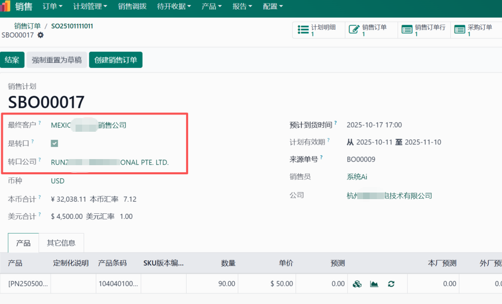The width and height of the screenshot is (502, 304).
Task: Click the stock cubes icon in product row
Action: [357, 284]
